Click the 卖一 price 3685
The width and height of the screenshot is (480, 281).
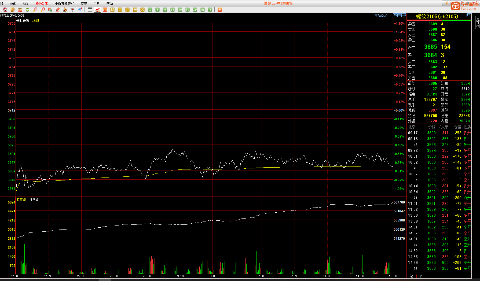(431, 47)
